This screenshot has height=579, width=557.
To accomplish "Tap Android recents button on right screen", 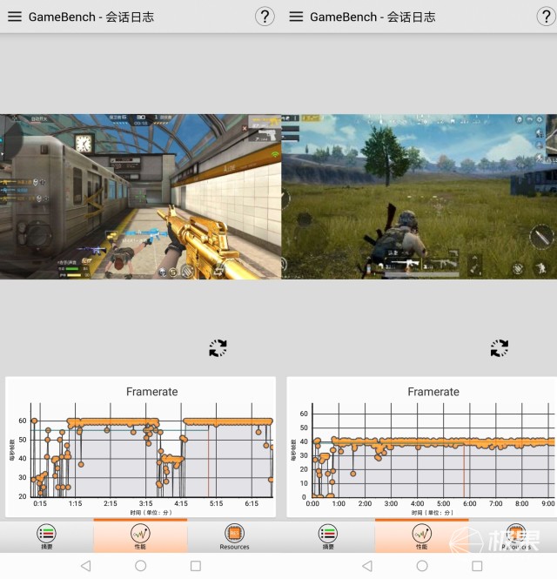I will click(x=477, y=566).
